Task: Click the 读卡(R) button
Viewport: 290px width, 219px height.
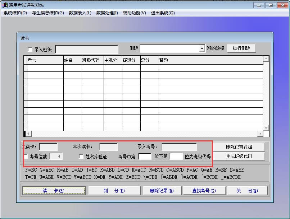Action: [x=54, y=191]
